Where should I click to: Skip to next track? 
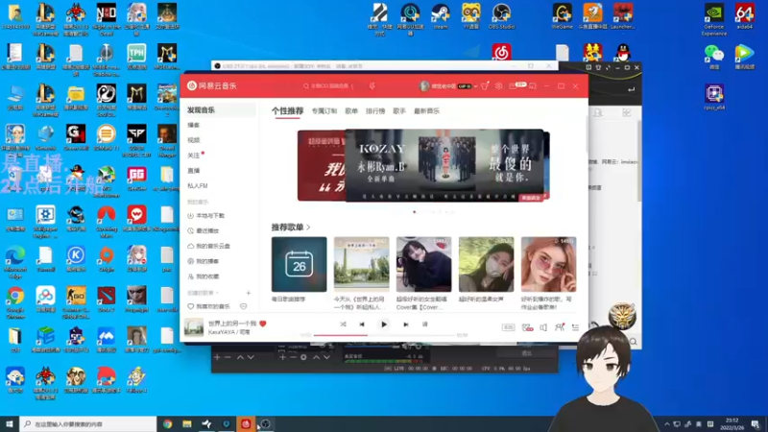click(x=405, y=324)
